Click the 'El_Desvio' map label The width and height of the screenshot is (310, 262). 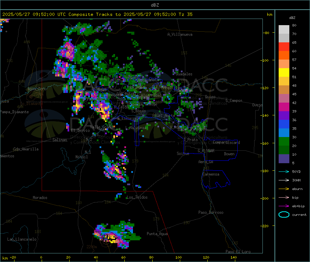(x=80, y=130)
